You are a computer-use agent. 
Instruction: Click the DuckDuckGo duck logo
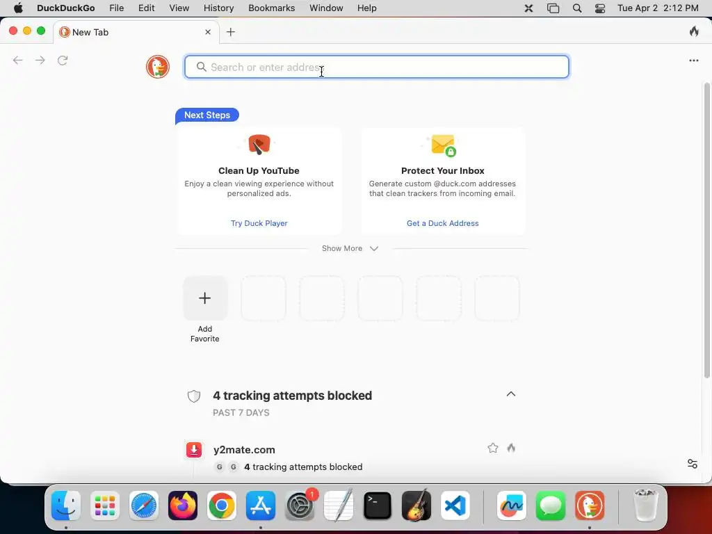[x=158, y=67]
